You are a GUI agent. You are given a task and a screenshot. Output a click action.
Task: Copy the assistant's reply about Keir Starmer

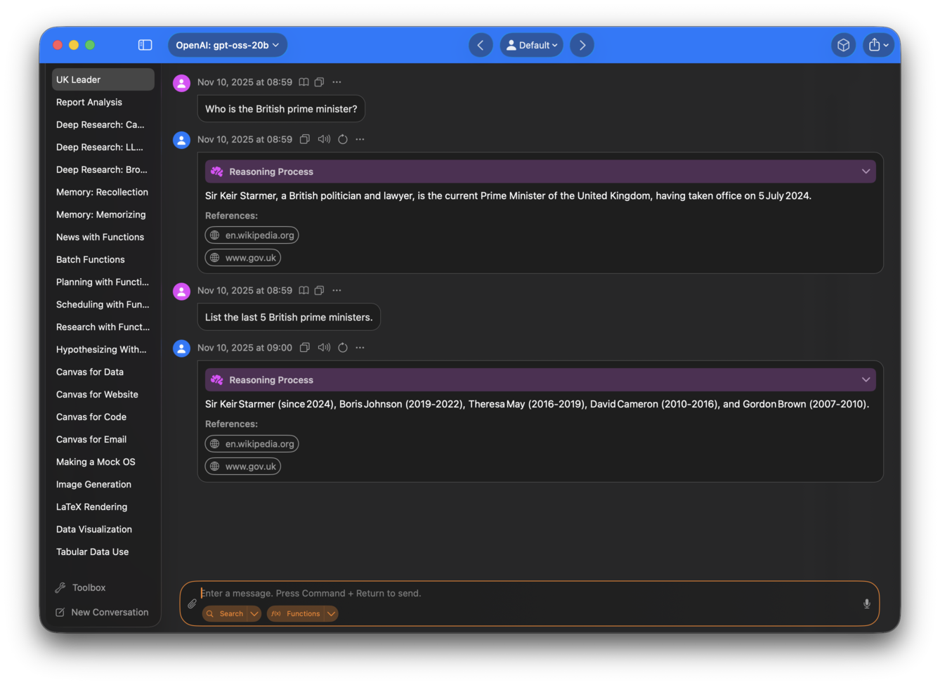click(305, 139)
